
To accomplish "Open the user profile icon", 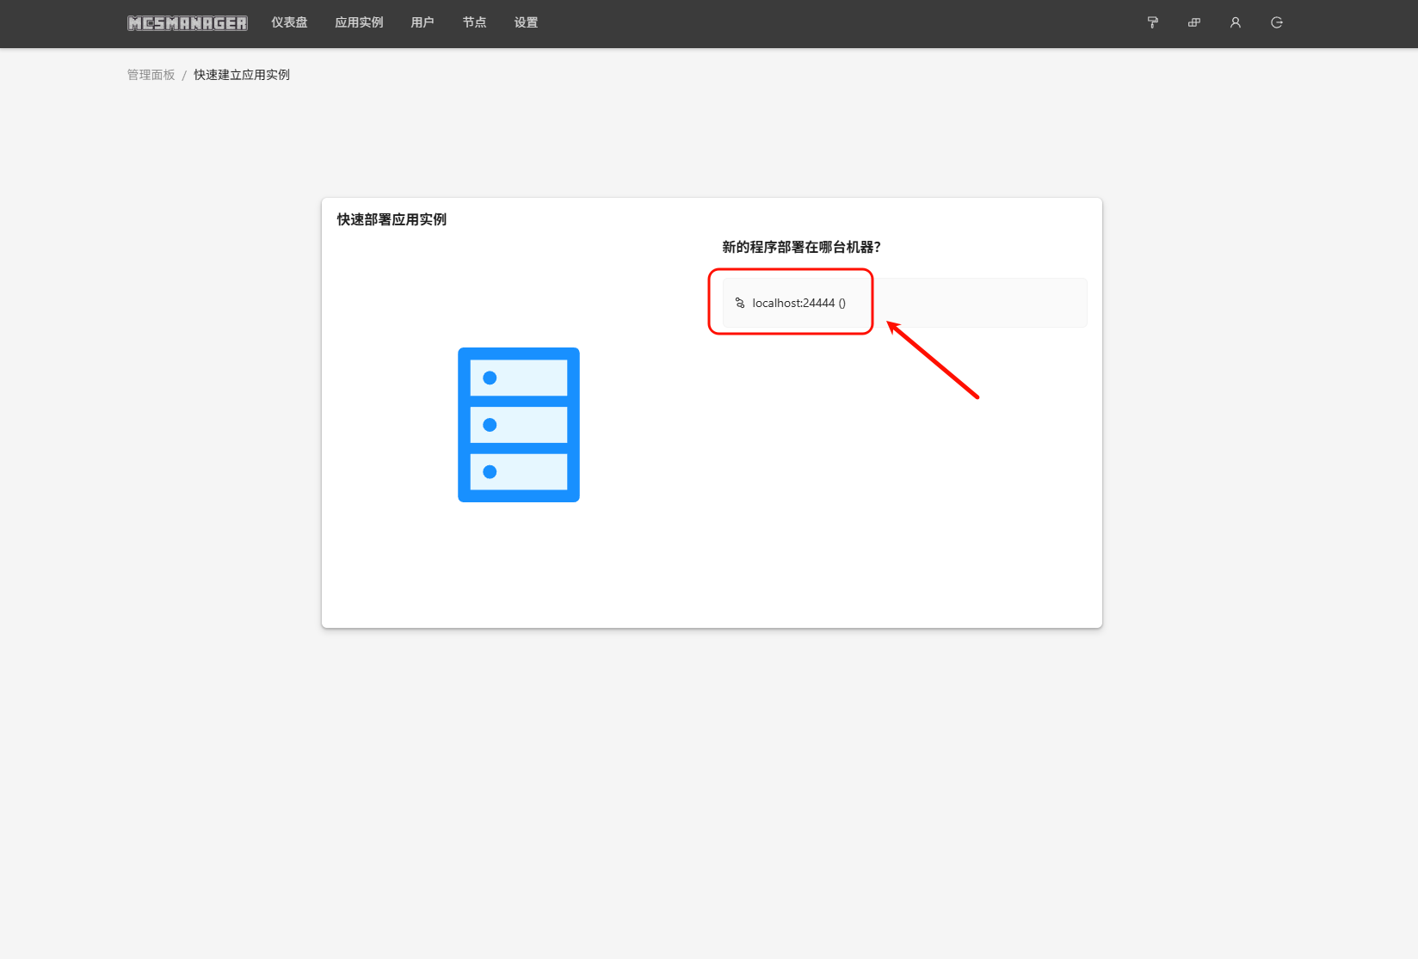I will click(x=1235, y=23).
